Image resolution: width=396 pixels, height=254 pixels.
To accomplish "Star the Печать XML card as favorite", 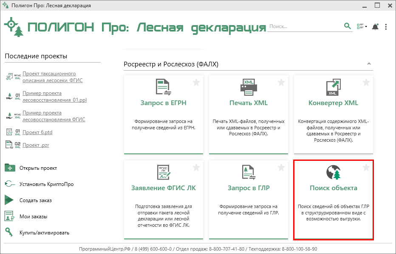I will click(x=281, y=82).
